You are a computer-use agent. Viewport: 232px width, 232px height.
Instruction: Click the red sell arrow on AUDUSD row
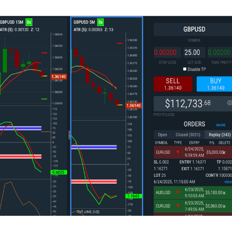click(178, 193)
